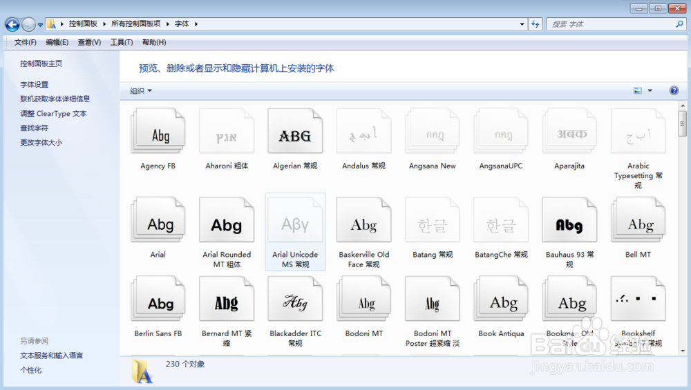Open the 查看(V) menu
Image resolution: width=691 pixels, height=390 pixels.
[x=89, y=42]
